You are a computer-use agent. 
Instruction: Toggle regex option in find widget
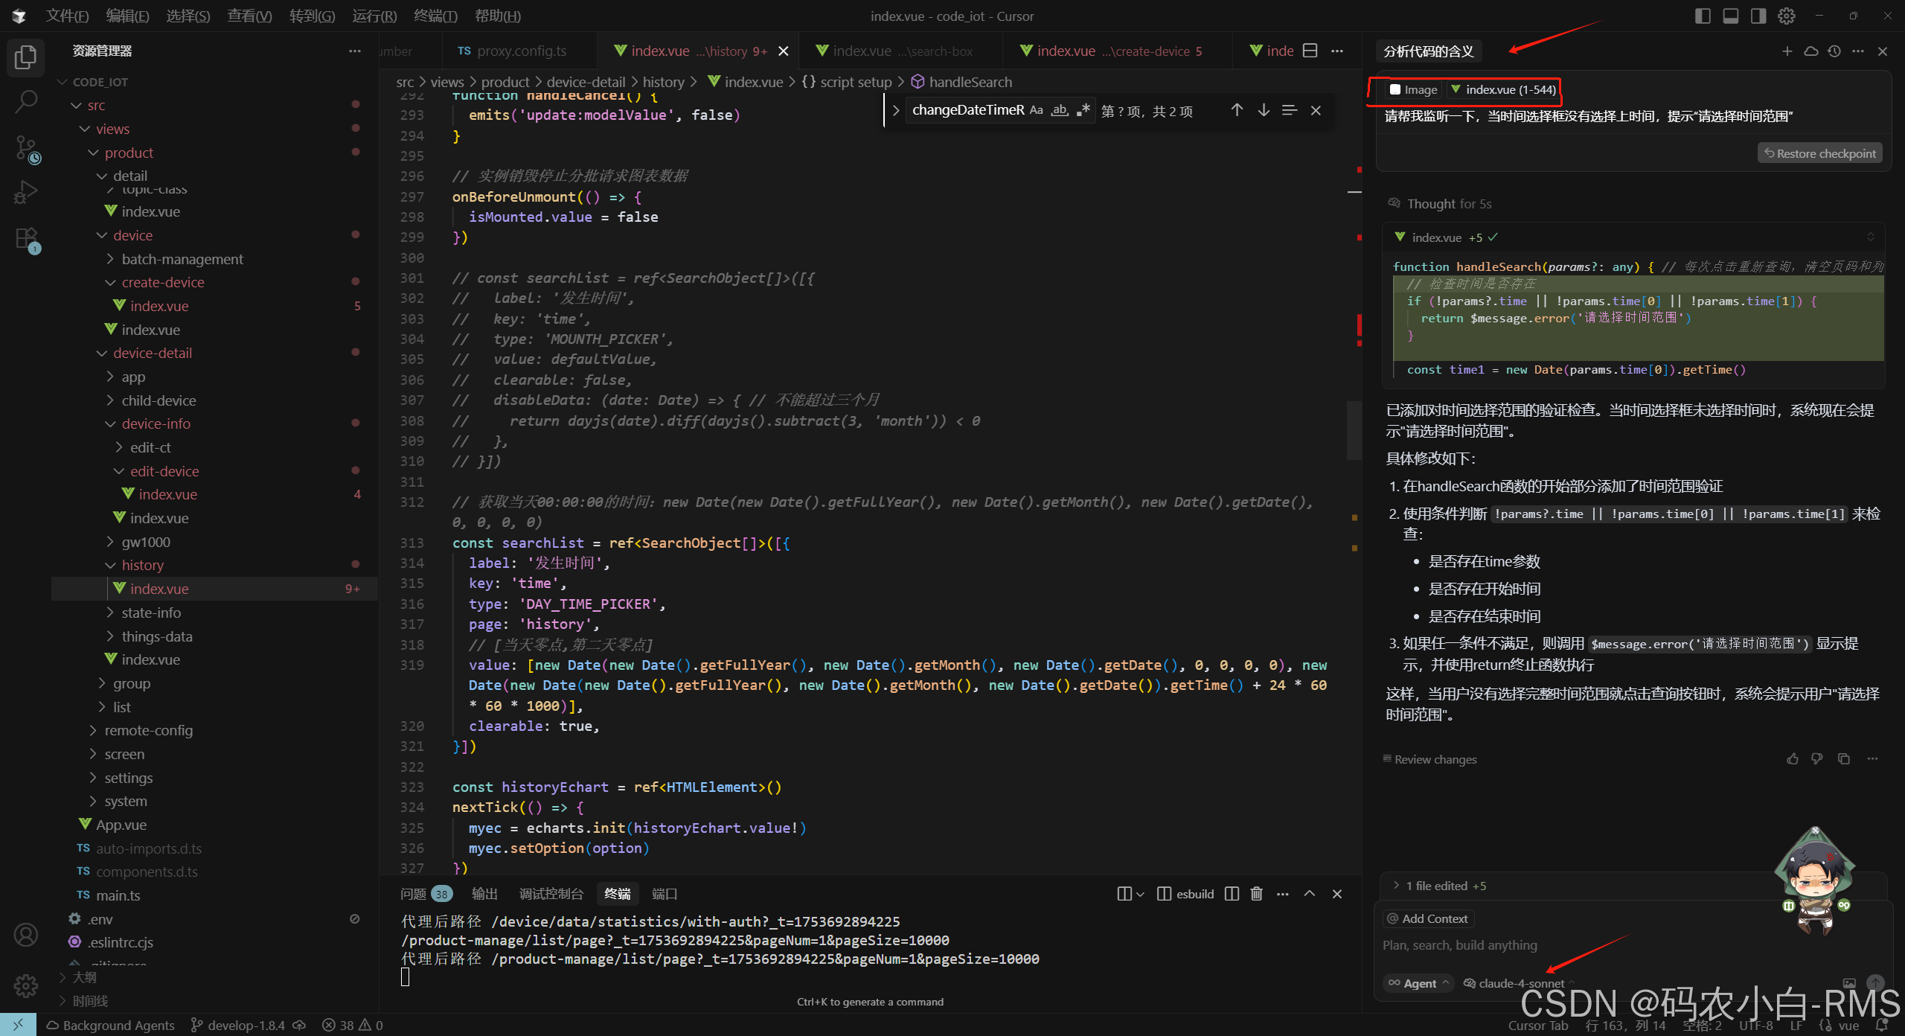(1083, 110)
